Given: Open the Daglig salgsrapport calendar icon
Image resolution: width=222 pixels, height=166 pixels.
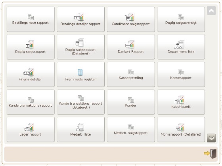Looking at the screenshot, I should (x=30, y=44).
